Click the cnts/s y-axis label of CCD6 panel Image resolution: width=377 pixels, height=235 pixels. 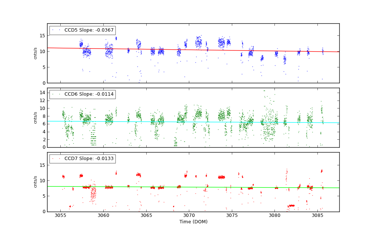pos(36,117)
